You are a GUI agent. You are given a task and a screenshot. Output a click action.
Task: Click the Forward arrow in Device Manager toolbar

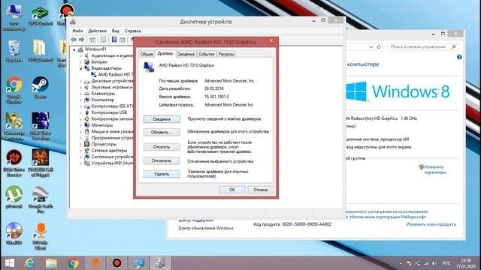[82, 40]
